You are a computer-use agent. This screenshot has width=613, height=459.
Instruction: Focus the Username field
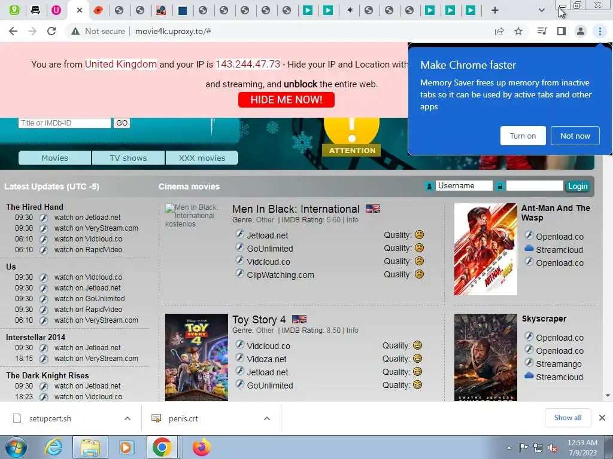tap(464, 186)
